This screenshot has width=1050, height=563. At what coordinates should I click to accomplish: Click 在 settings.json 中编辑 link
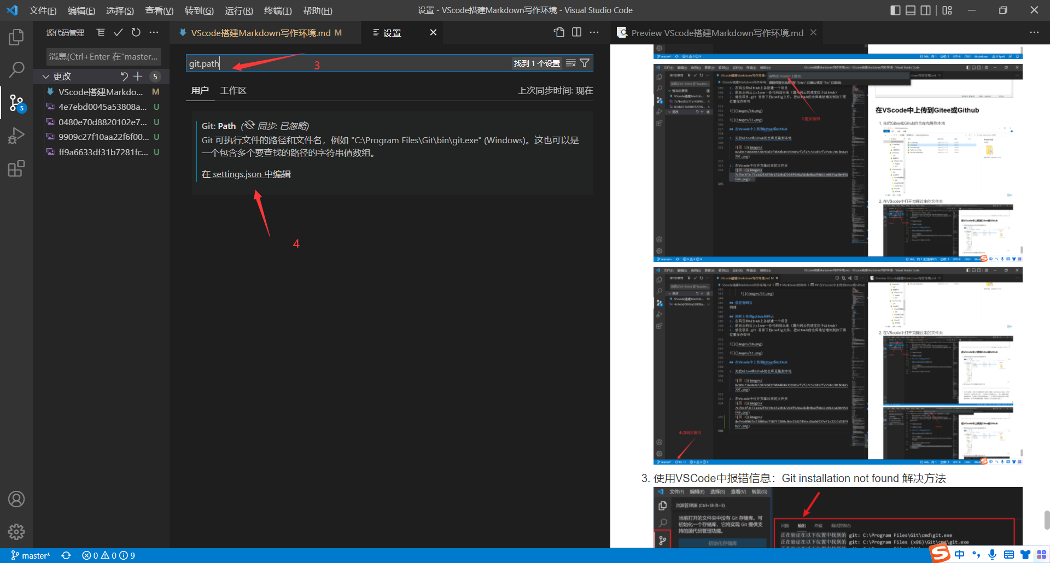(246, 174)
